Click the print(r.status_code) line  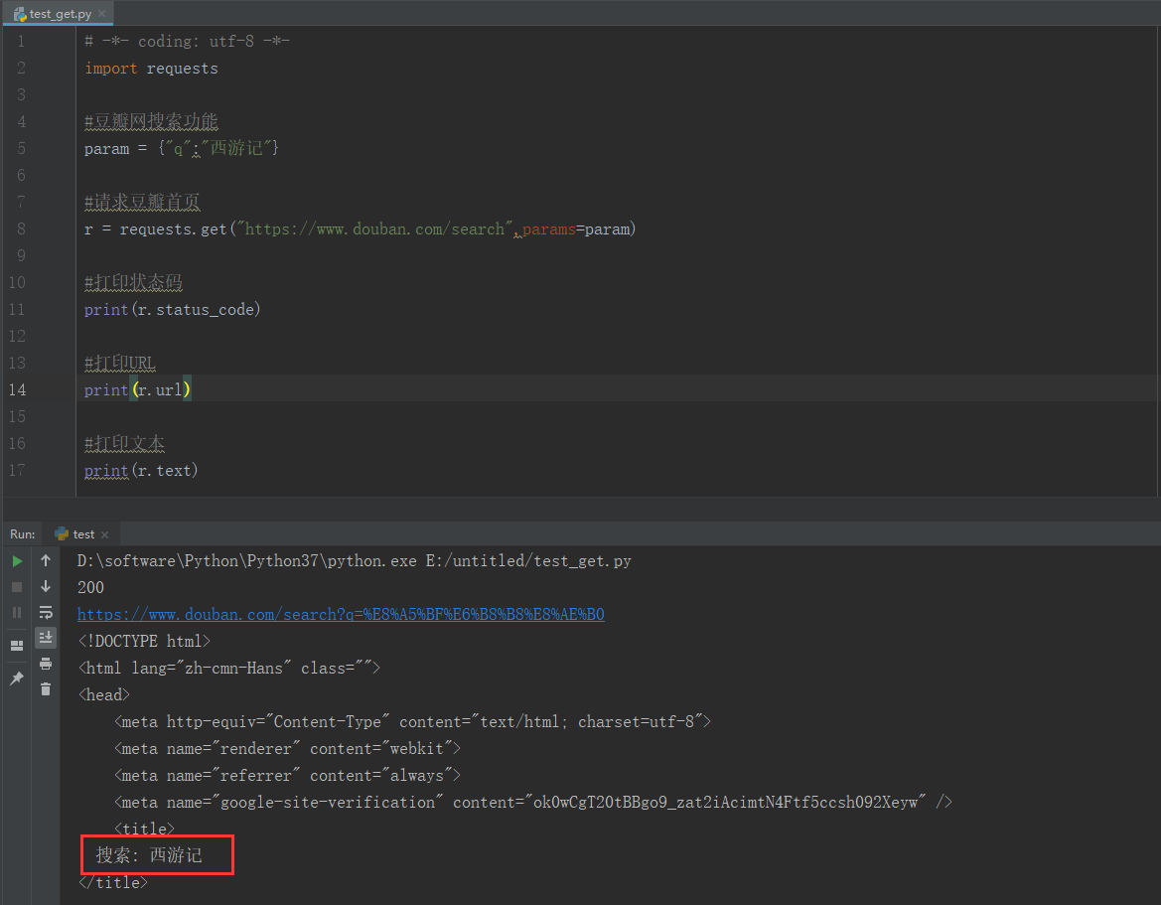click(172, 310)
